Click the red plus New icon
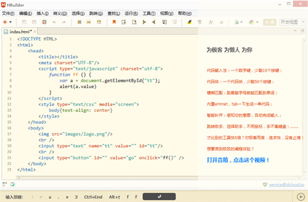This screenshot has width=308, height=202. 5,22
